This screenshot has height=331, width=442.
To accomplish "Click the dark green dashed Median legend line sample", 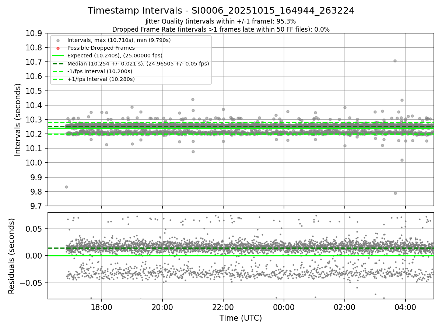I will pyautogui.click(x=58, y=64).
